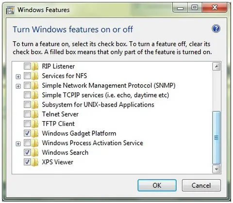Click the Telnet Server folder icon
The height and width of the screenshot is (203, 233).
(35, 114)
